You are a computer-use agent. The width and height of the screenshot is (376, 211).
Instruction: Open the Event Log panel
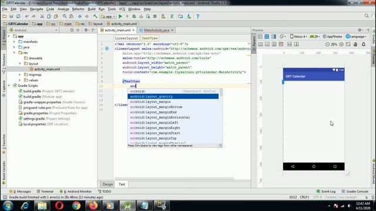[x=326, y=192]
